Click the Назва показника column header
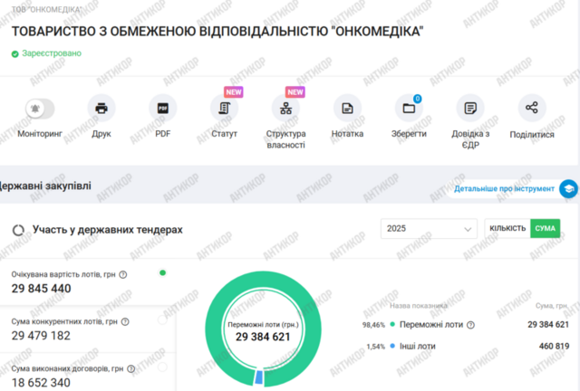This screenshot has height=391, width=580. (x=419, y=306)
